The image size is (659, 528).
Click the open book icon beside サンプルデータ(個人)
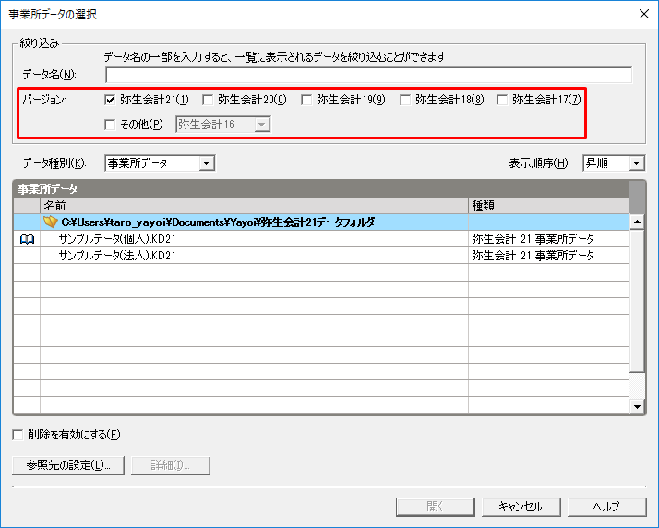tap(26, 239)
